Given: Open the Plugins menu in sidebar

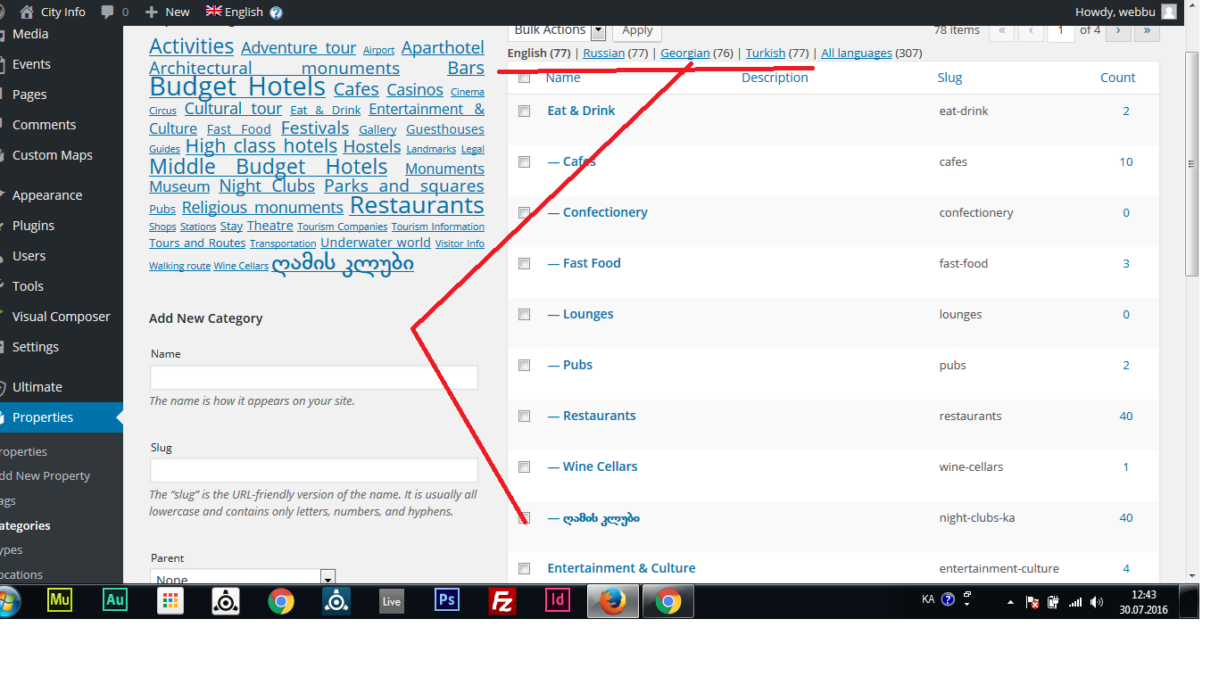Looking at the screenshot, I should pos(33,226).
